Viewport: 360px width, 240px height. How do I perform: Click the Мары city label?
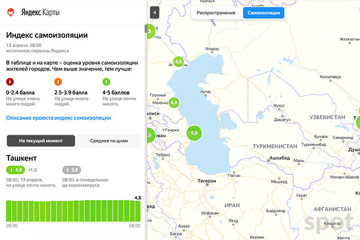pyautogui.click(x=299, y=161)
